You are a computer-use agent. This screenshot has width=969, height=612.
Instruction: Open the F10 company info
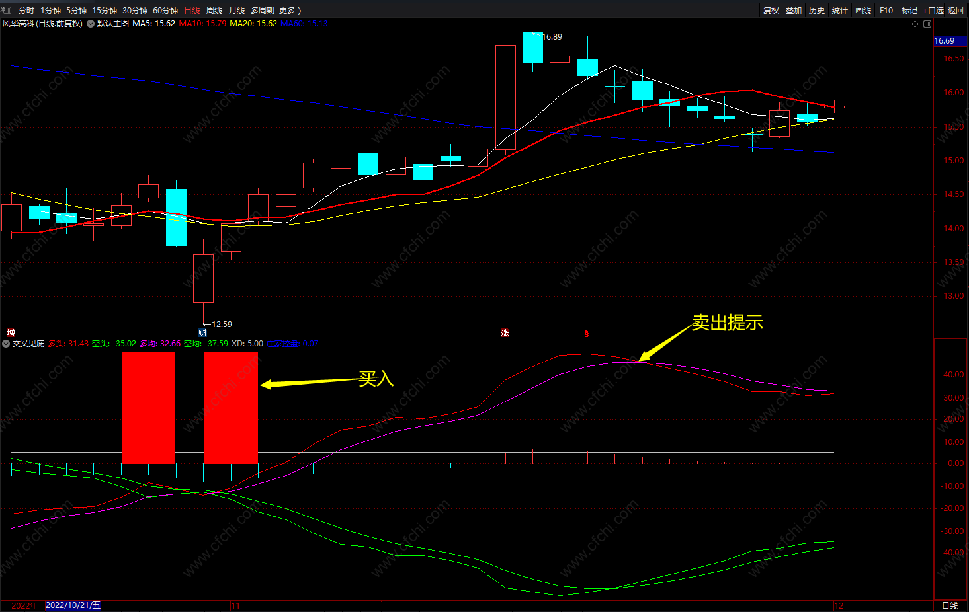click(x=886, y=10)
